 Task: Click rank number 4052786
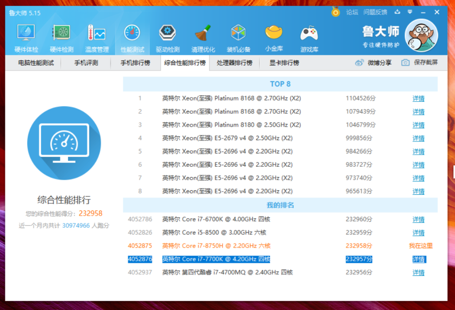(x=140, y=219)
